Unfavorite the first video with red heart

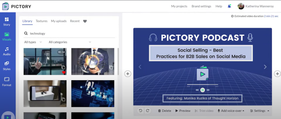(64, 73)
